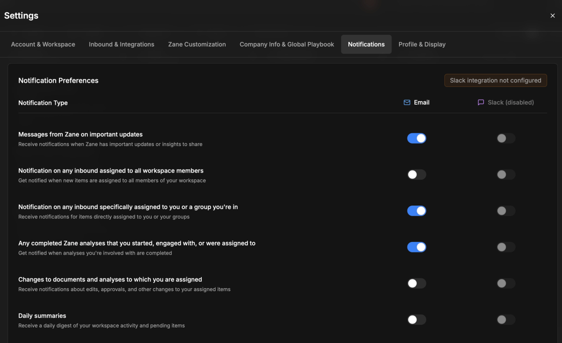Open the Account & Workspace tab

[43, 44]
